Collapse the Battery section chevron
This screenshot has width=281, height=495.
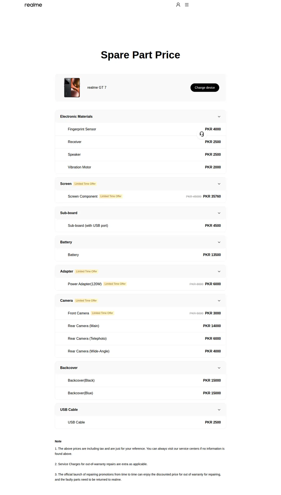coord(219,242)
